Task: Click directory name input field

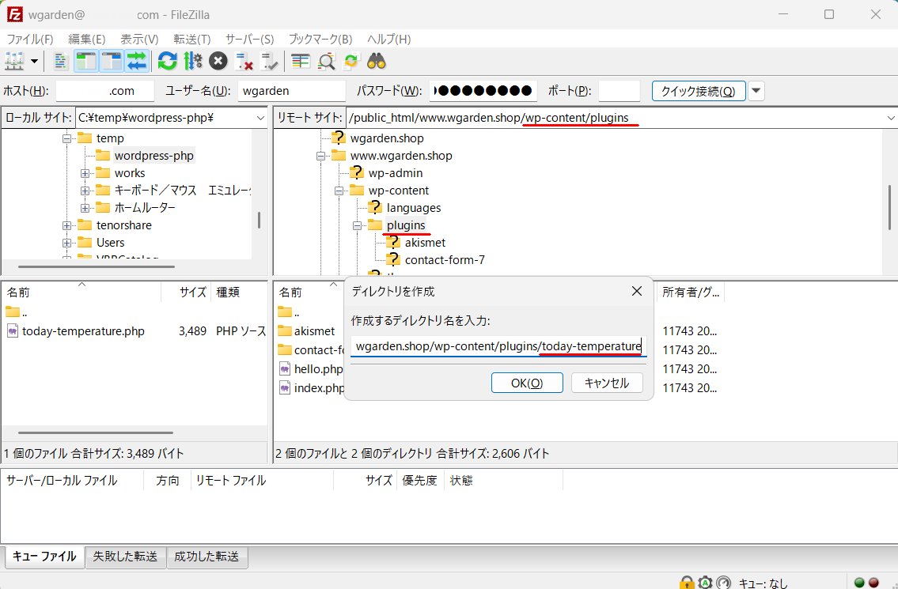Action: pyautogui.click(x=498, y=346)
